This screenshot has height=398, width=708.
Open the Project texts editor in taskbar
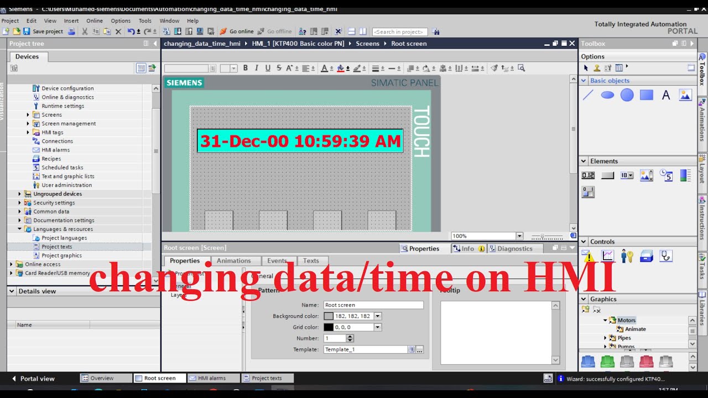pos(267,379)
